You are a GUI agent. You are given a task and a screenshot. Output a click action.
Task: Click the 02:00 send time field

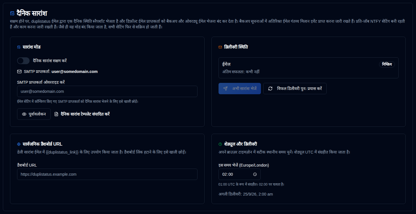pyautogui.click(x=240, y=174)
